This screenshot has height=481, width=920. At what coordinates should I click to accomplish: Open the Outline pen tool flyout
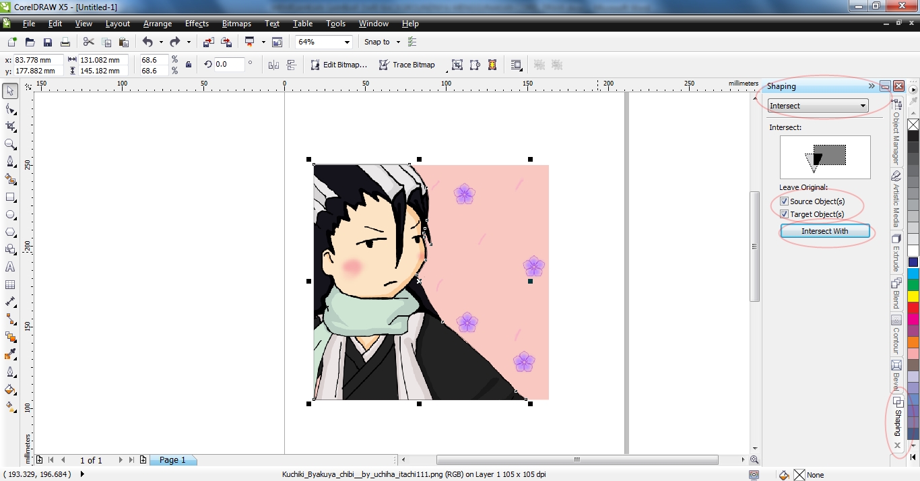pos(10,372)
